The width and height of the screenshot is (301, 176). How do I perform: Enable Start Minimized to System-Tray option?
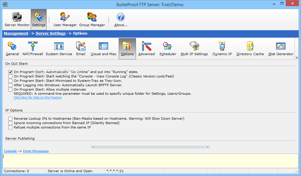click(x=10, y=81)
